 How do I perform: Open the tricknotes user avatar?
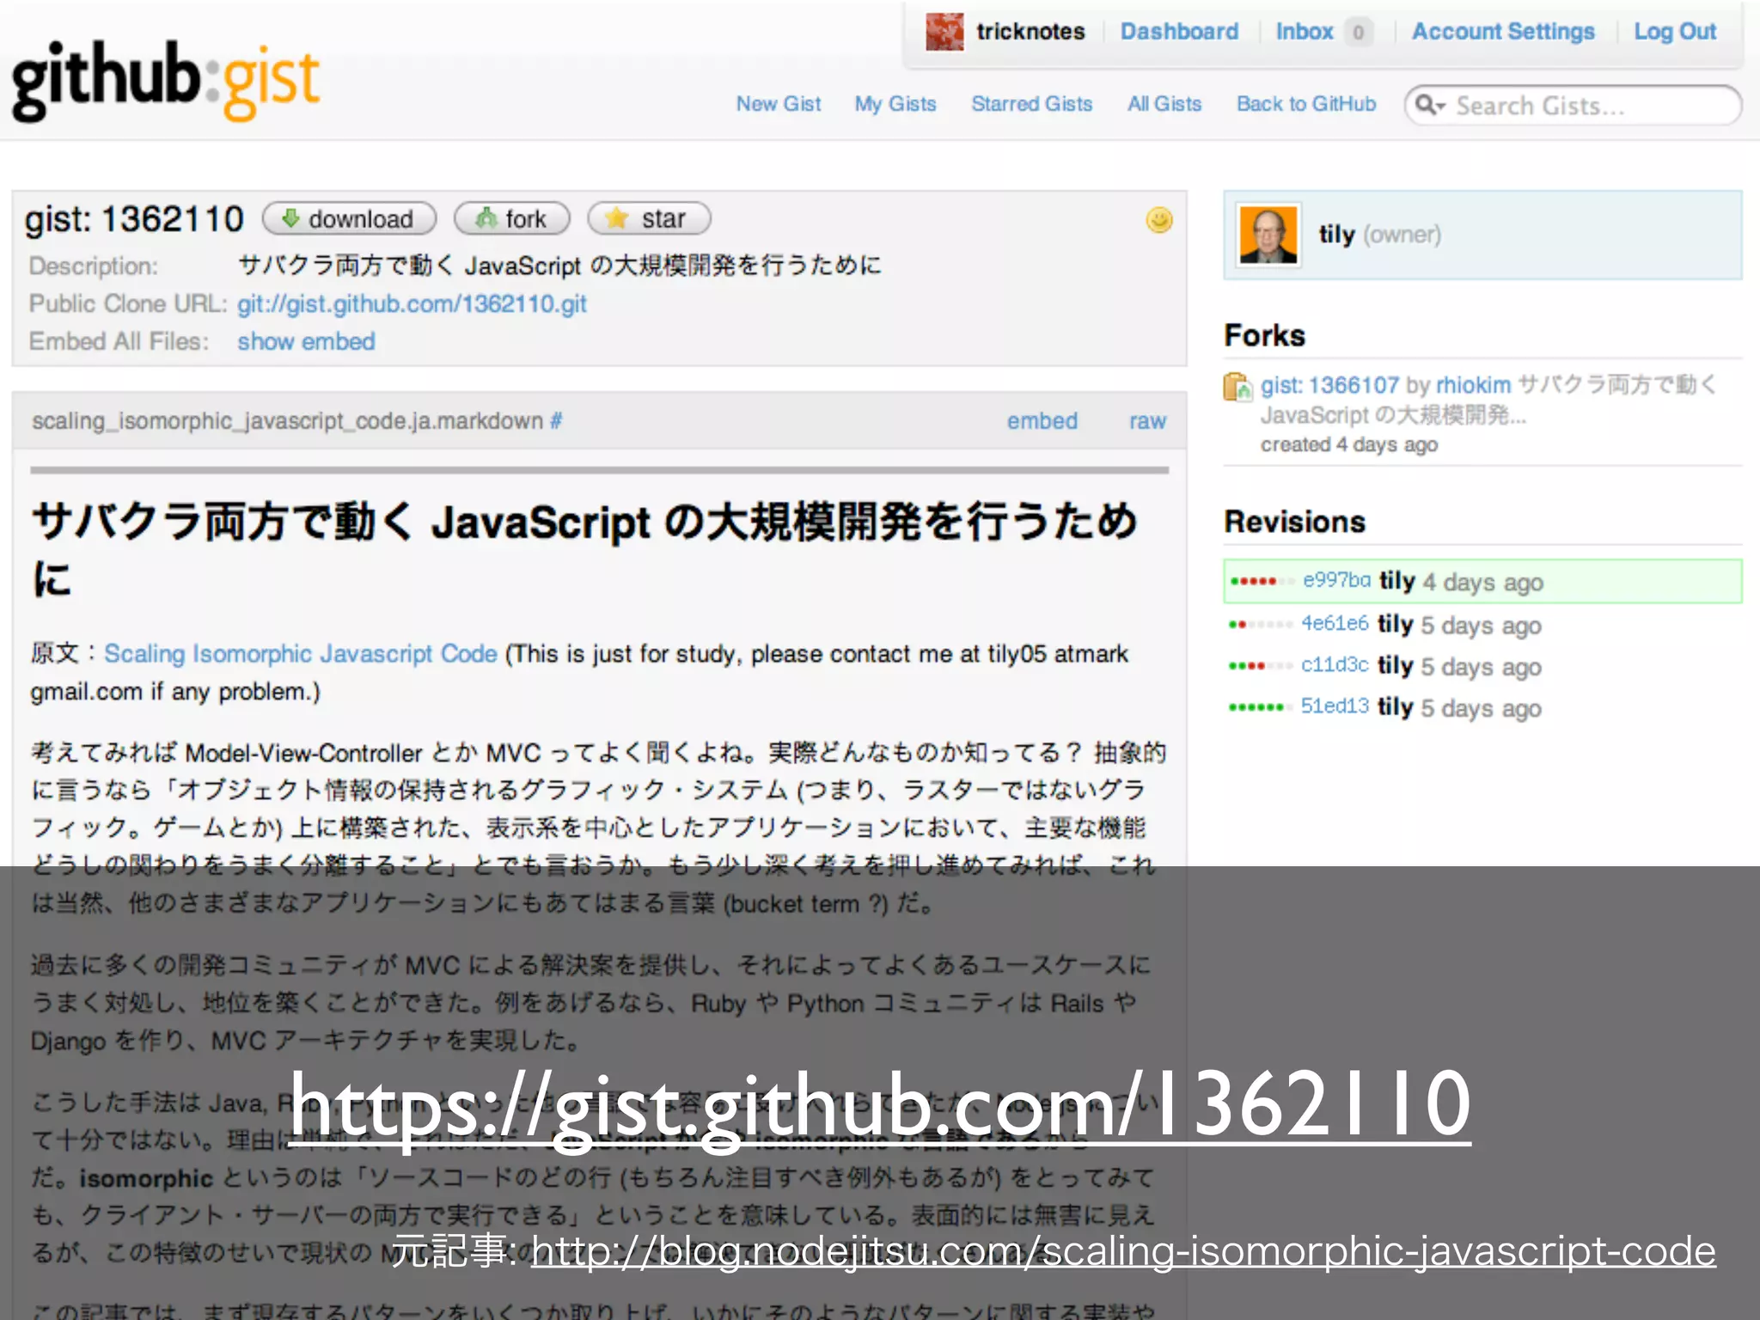tap(944, 32)
